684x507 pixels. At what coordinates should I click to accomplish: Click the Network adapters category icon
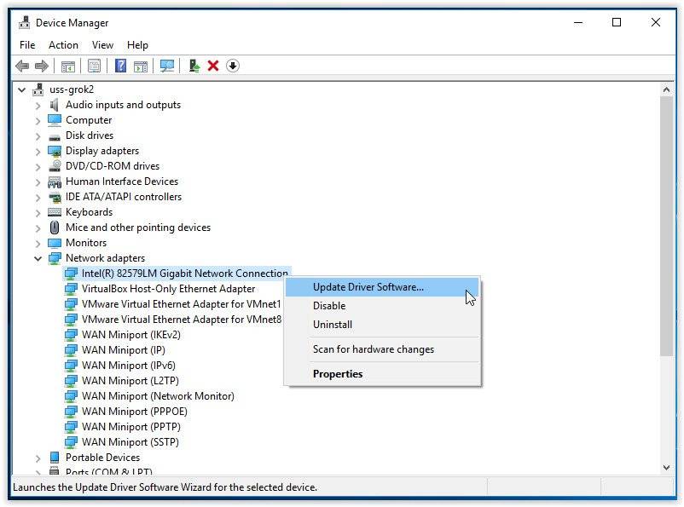55,258
